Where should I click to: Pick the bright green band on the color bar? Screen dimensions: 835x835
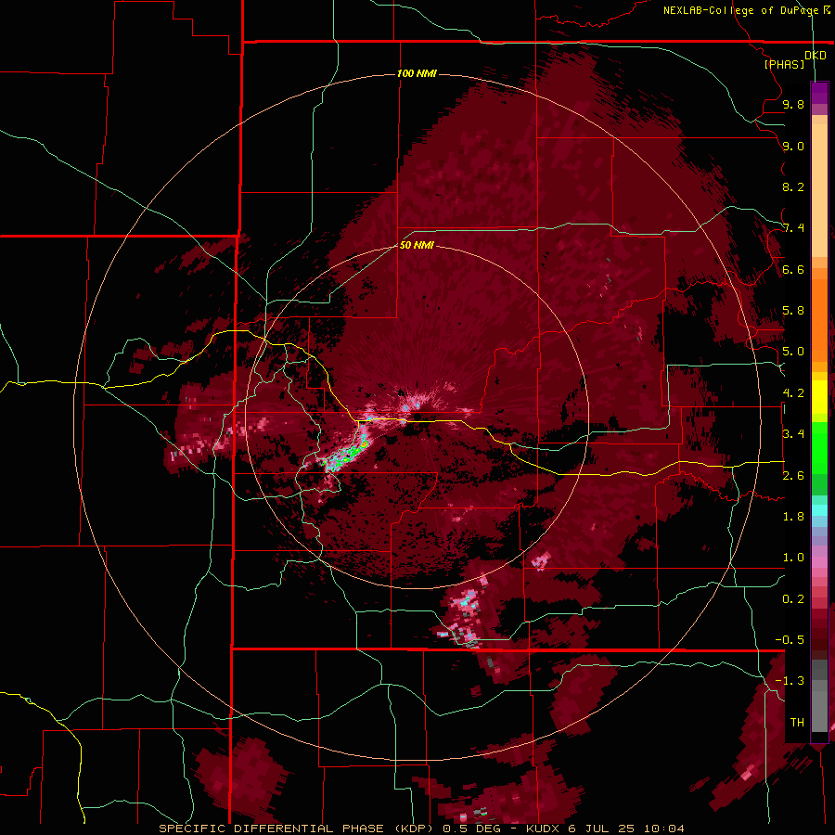pyautogui.click(x=819, y=447)
